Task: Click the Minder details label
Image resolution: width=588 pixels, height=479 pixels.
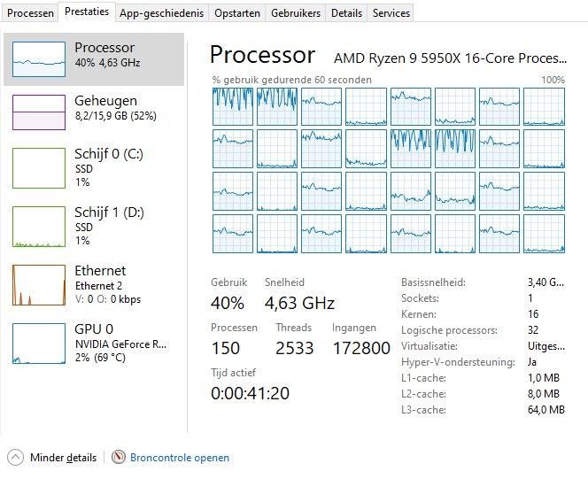Action: tap(63, 458)
